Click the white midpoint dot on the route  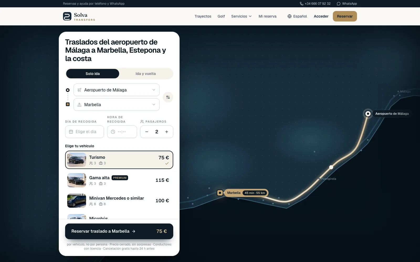click(x=331, y=167)
